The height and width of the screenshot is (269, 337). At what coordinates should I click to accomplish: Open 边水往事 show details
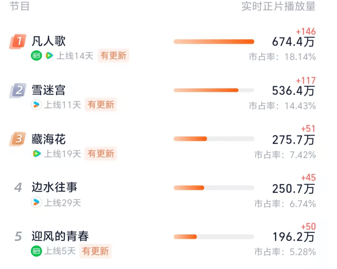point(54,188)
